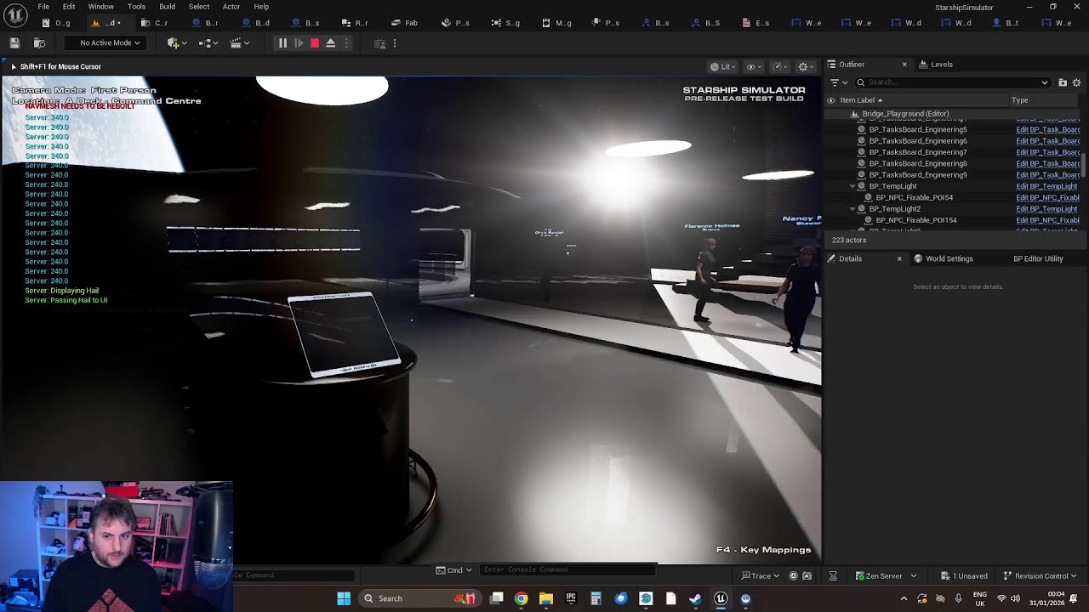Open the viewport Show (eye) dropdown

click(x=753, y=66)
